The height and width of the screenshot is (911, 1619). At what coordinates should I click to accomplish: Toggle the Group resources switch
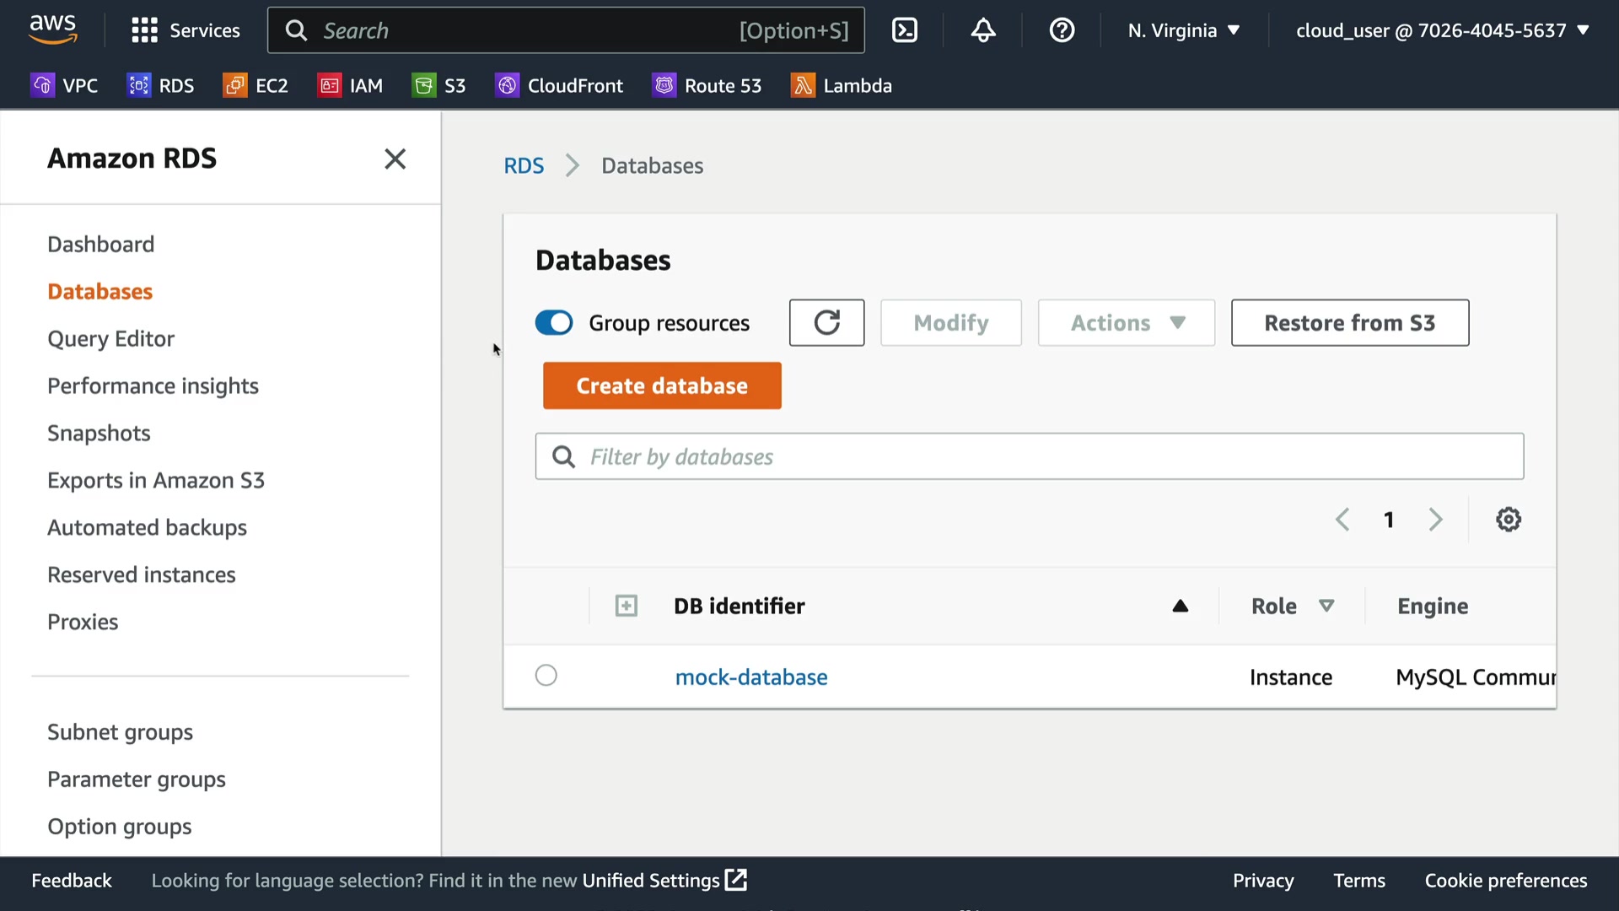554,323
